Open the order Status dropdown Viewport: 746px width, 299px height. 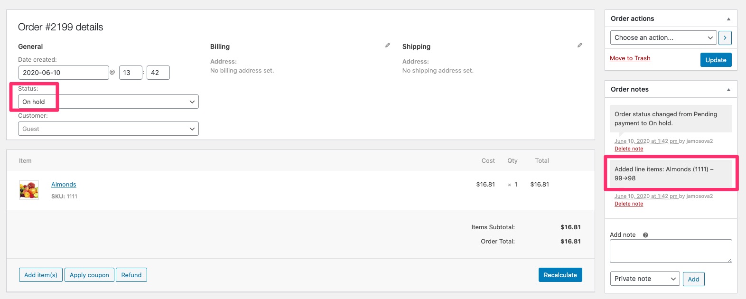108,101
